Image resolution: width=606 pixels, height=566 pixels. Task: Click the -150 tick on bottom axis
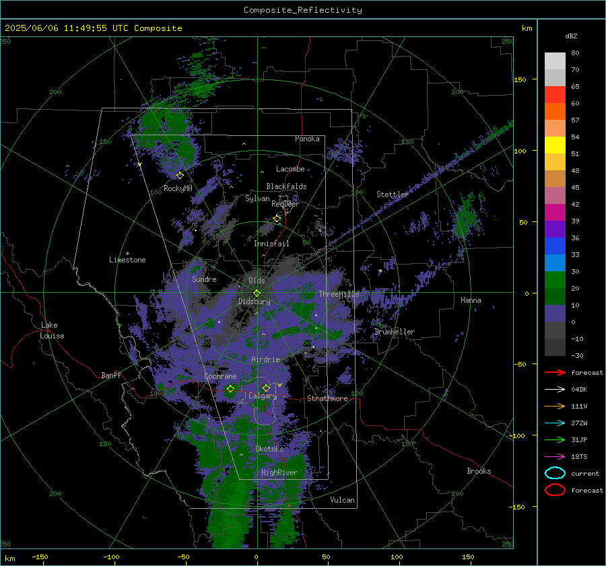(x=40, y=557)
